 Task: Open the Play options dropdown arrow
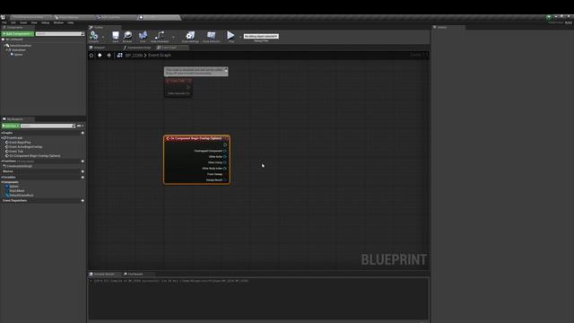tap(240, 37)
